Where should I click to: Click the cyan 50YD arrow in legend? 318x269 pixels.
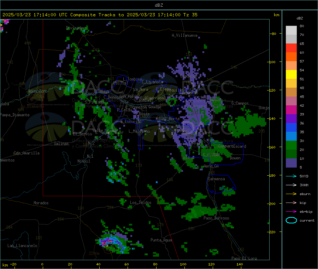click(291, 176)
